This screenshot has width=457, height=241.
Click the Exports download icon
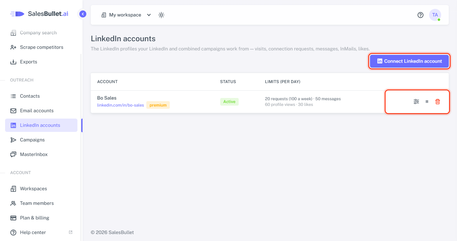click(13, 62)
